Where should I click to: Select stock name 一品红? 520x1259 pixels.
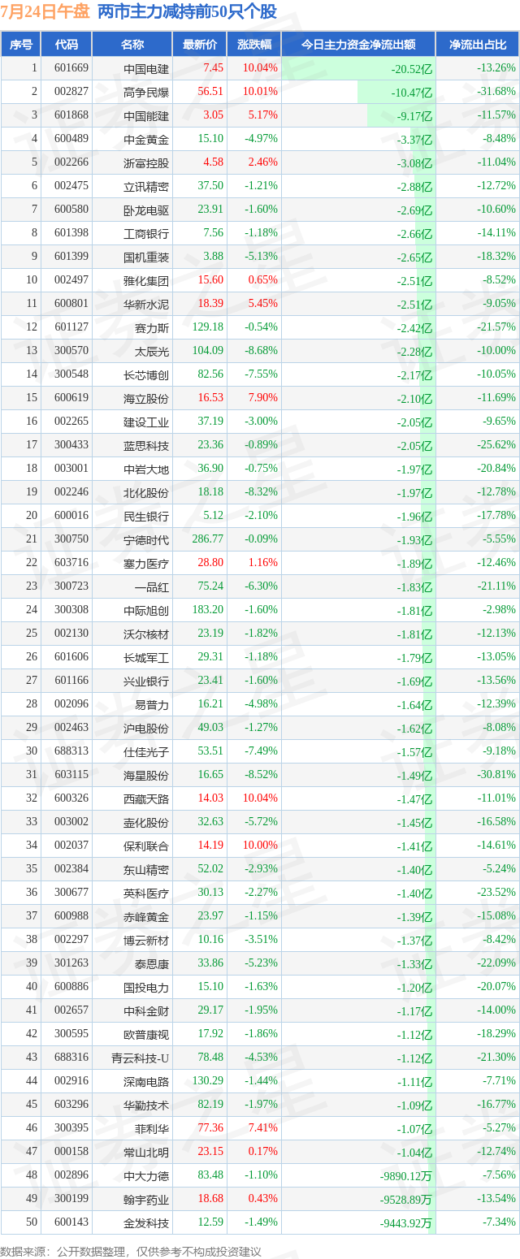[152, 586]
